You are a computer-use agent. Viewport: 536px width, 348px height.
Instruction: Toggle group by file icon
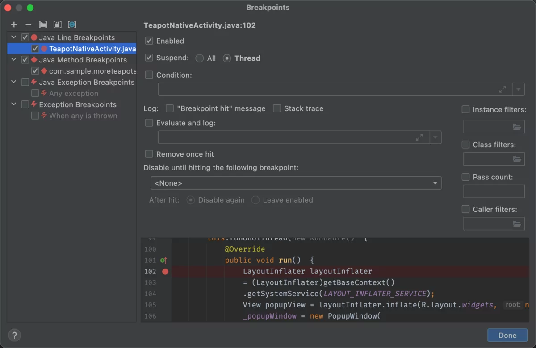pos(57,25)
